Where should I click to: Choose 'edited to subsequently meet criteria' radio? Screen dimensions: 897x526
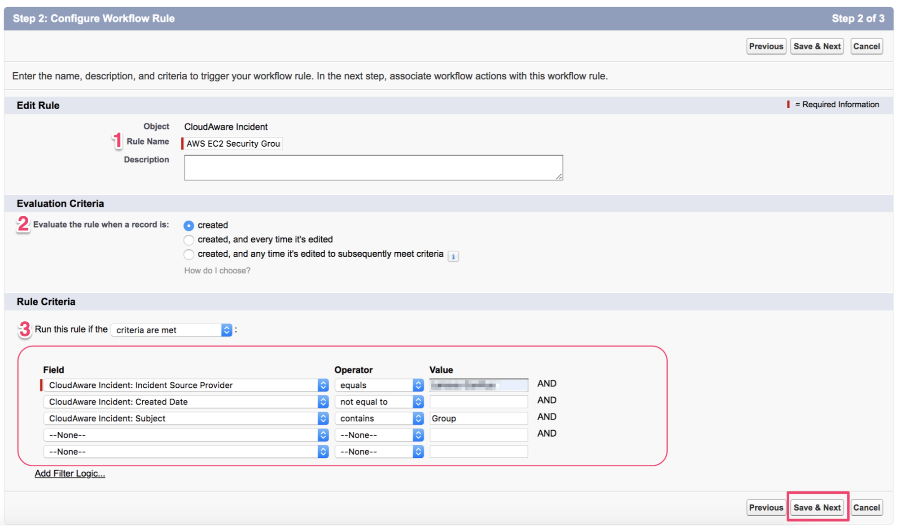(x=189, y=254)
